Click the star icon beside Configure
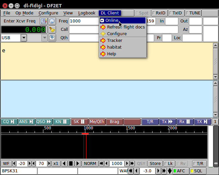This screenshot has height=175, width=219. pos(103,34)
